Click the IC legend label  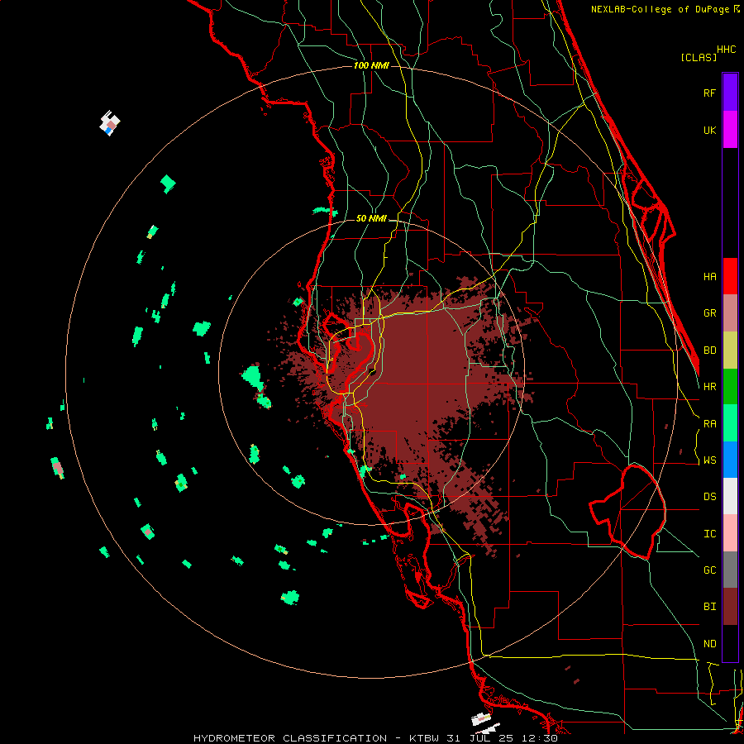[709, 534]
